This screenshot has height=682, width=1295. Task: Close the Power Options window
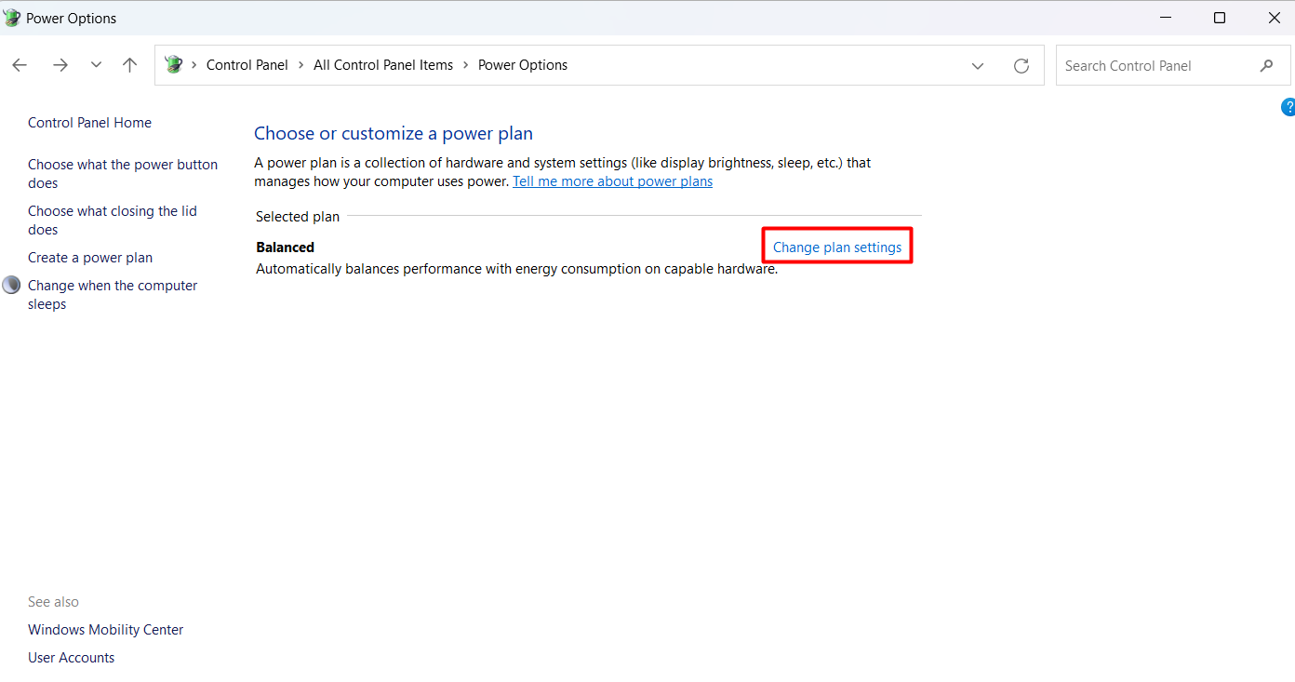(1274, 18)
